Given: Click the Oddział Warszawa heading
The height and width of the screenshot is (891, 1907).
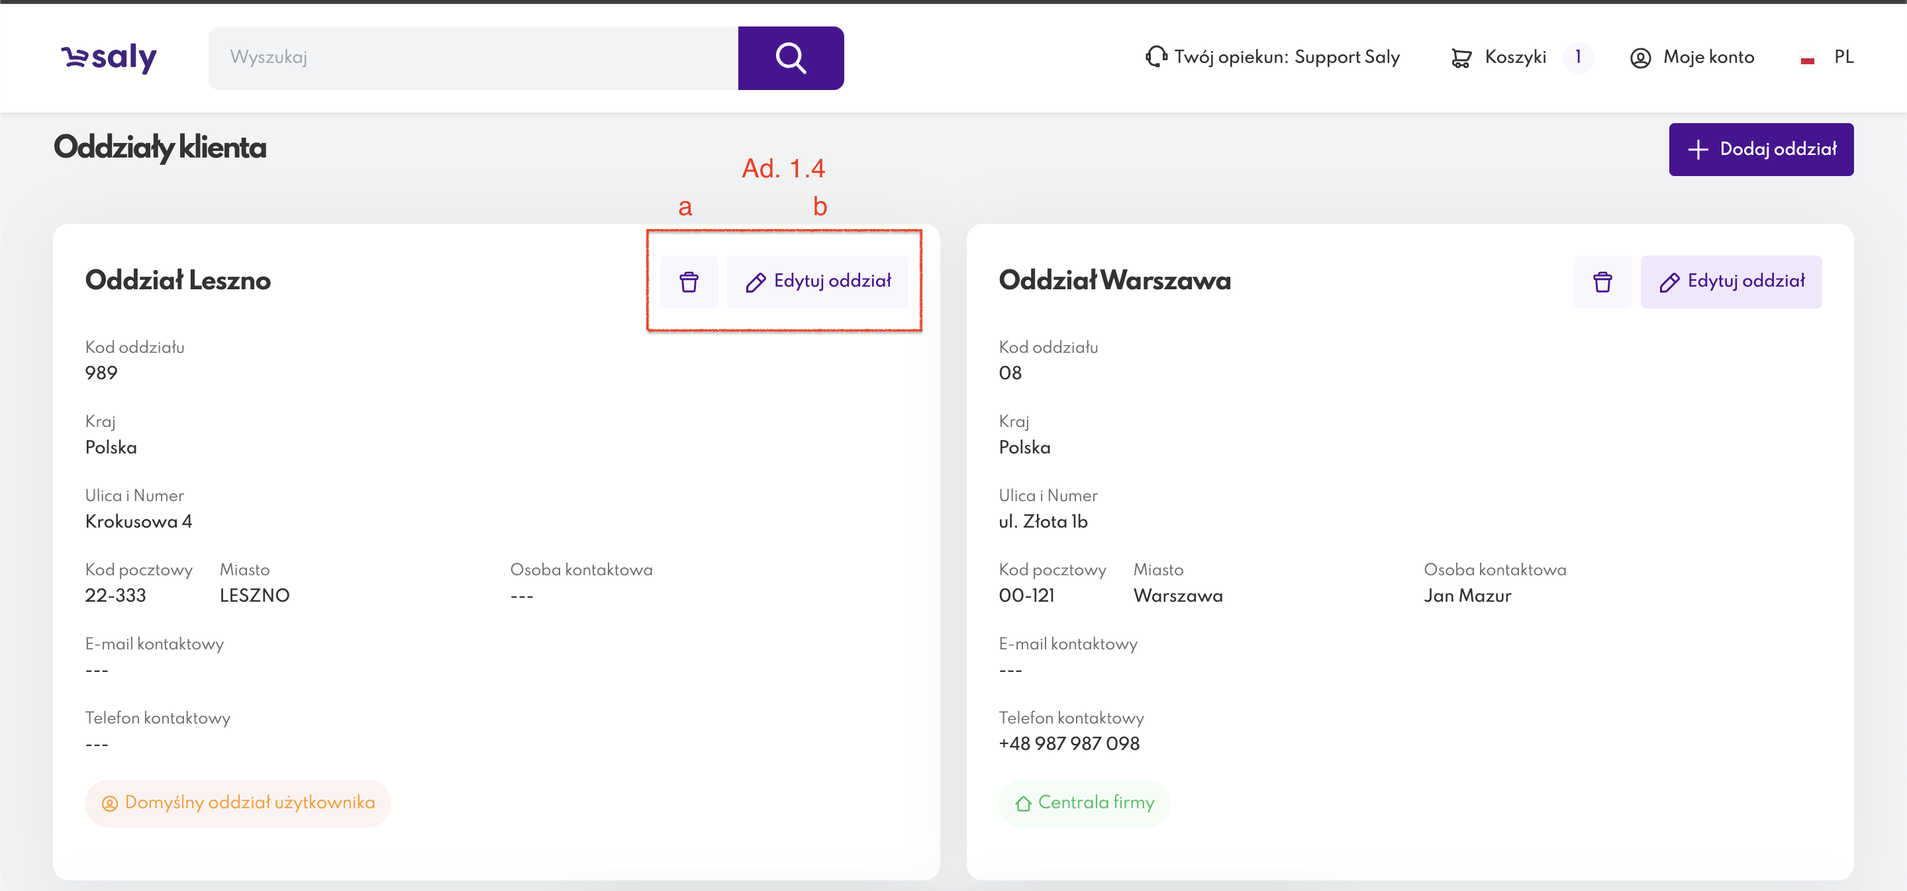Looking at the screenshot, I should point(1114,281).
